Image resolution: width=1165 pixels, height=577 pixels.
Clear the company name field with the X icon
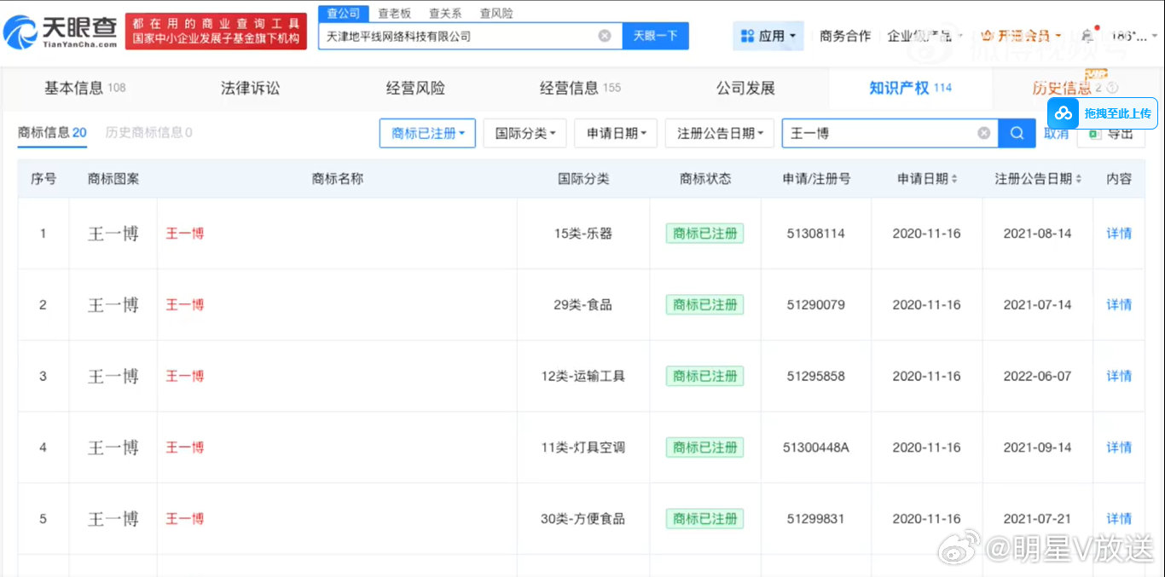[x=606, y=35]
